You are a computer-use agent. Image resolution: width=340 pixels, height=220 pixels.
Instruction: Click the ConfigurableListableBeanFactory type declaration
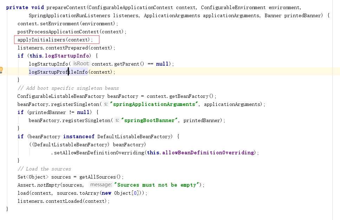pyautogui.click(x=61, y=96)
